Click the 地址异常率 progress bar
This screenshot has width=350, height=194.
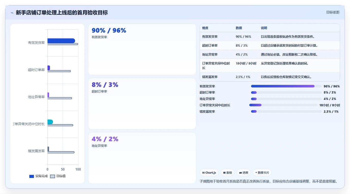286,99
